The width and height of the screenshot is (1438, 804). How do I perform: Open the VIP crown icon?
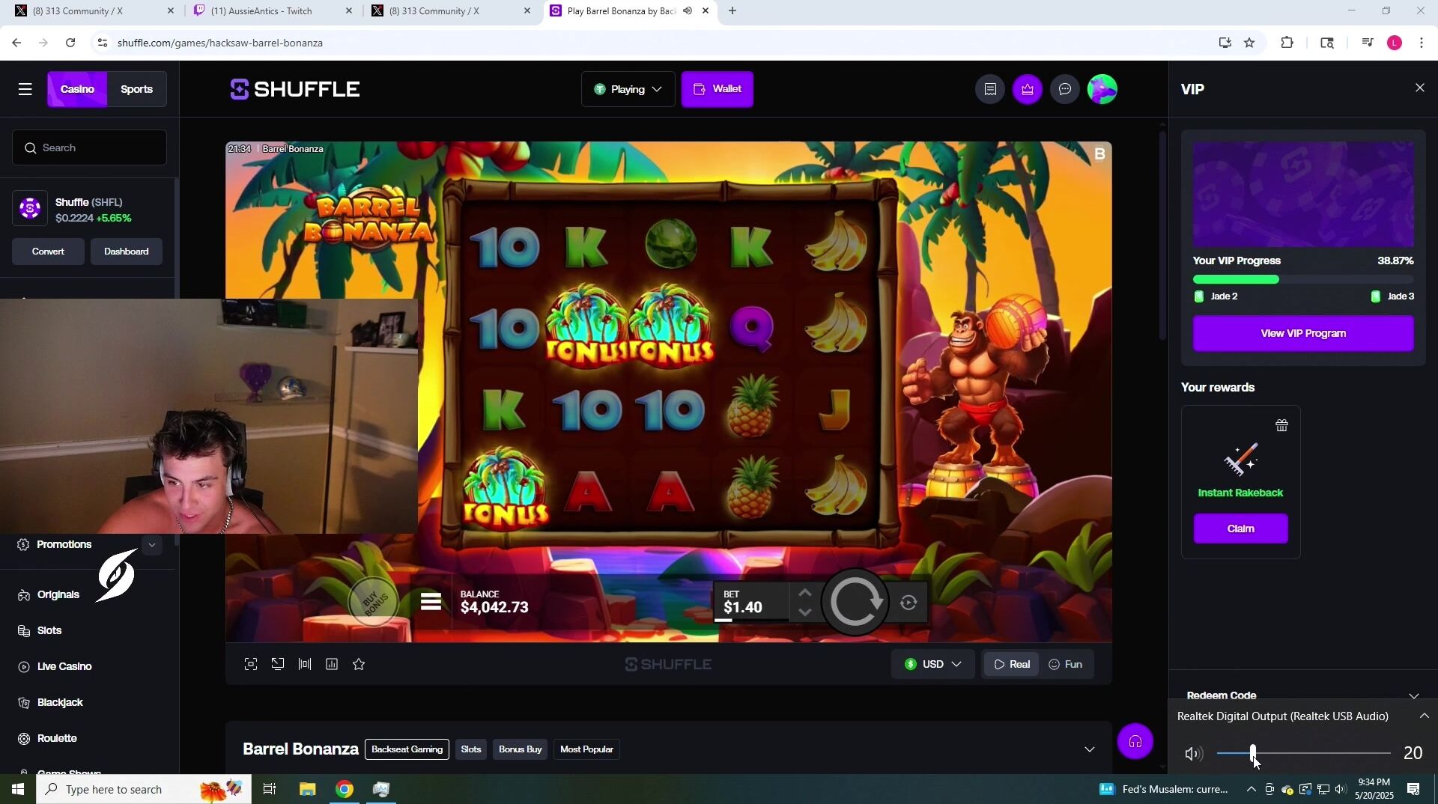click(x=1027, y=90)
